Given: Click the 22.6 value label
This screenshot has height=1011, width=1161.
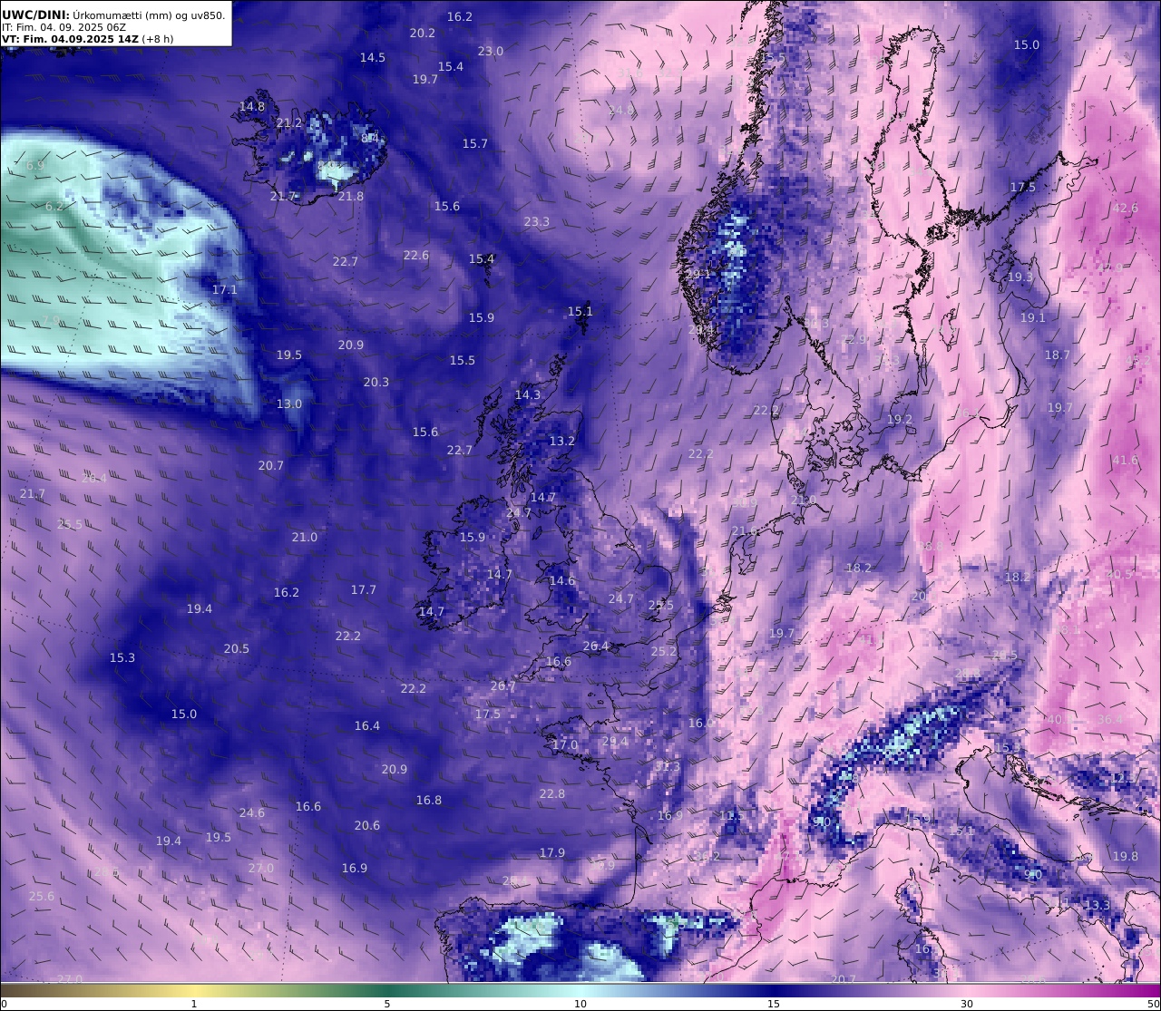Looking at the screenshot, I should coord(416,255).
